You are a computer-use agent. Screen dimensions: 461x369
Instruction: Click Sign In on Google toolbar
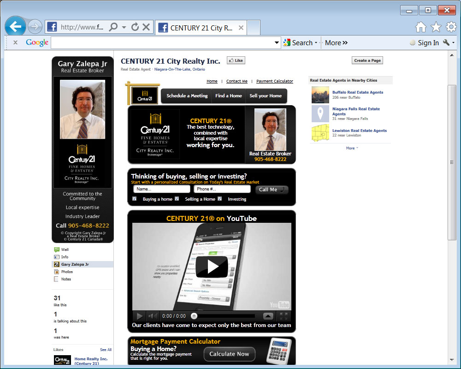(x=428, y=43)
